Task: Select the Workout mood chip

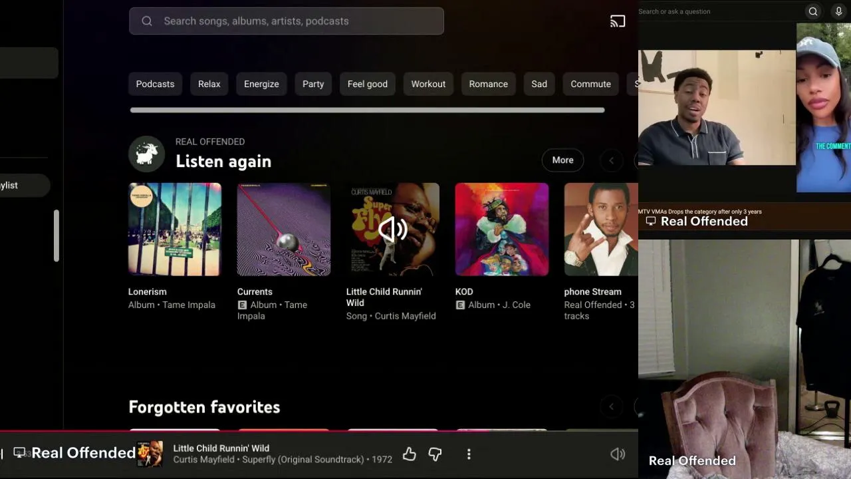Action: click(428, 84)
